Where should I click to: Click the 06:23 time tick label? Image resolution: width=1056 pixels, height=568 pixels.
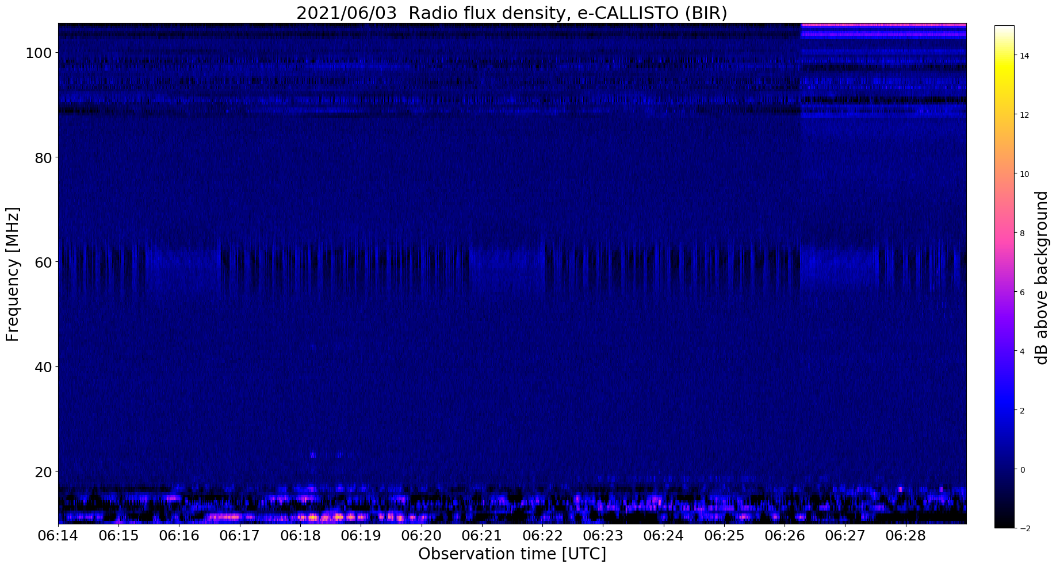[603, 536]
